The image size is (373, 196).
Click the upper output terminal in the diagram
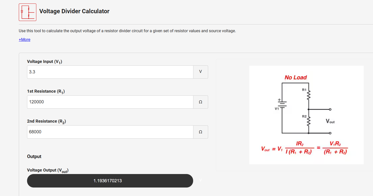(x=330, y=109)
